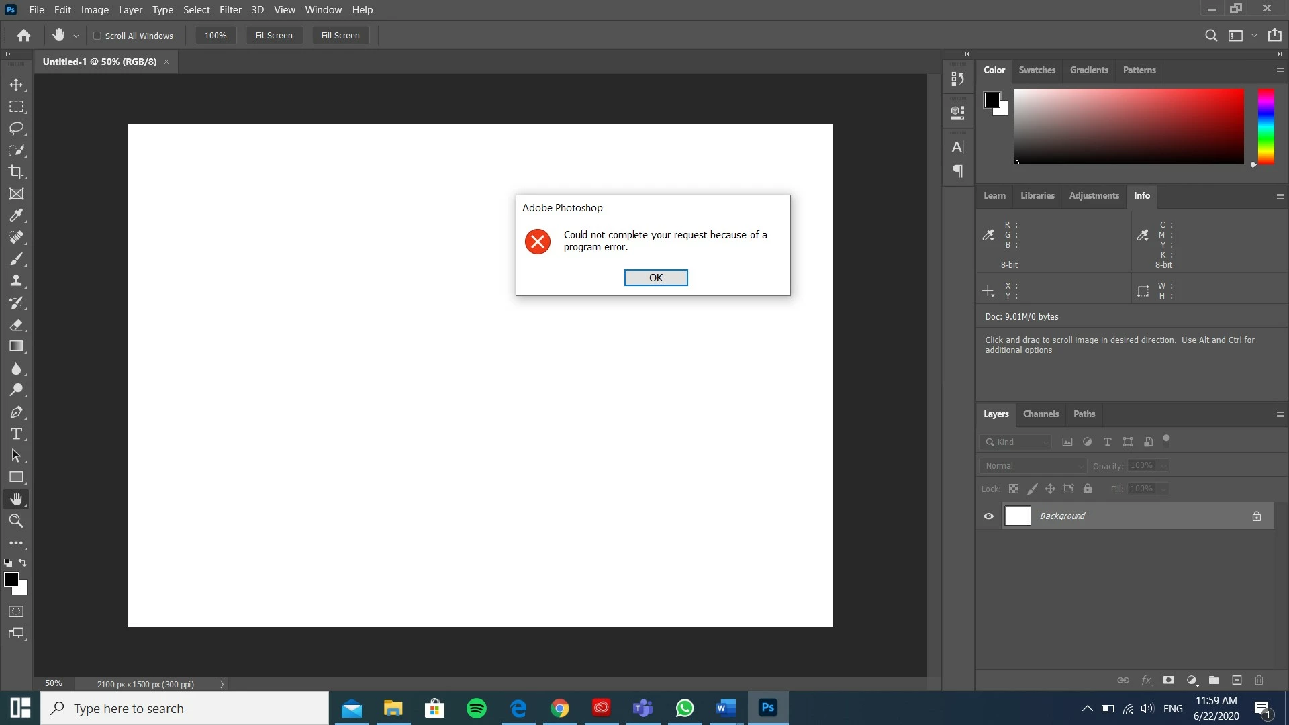Select the Crop tool
The width and height of the screenshot is (1289, 725).
[x=16, y=172]
